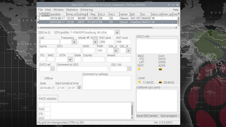
Task: Click the Callbook (qrz.com) text box
Action: click(157, 101)
